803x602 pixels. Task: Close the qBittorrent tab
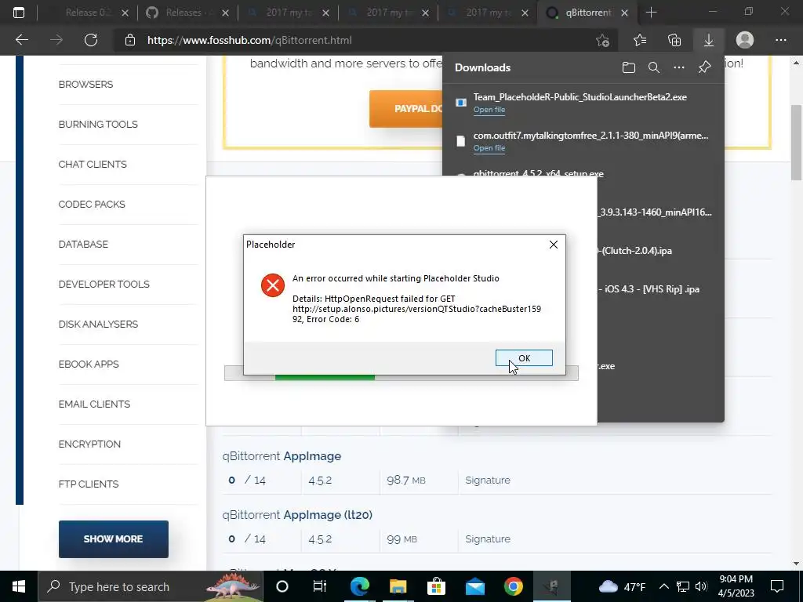click(x=624, y=13)
